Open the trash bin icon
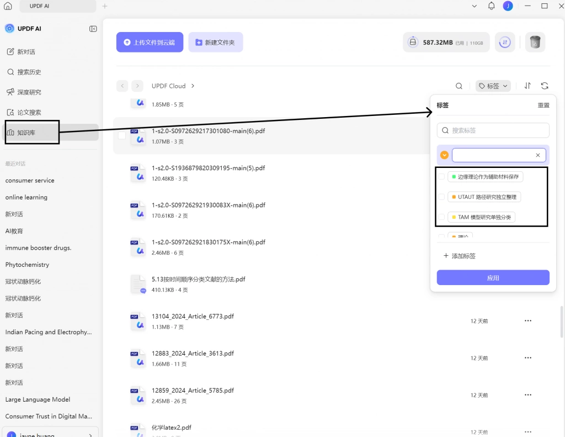This screenshot has width=565, height=437. coord(535,43)
